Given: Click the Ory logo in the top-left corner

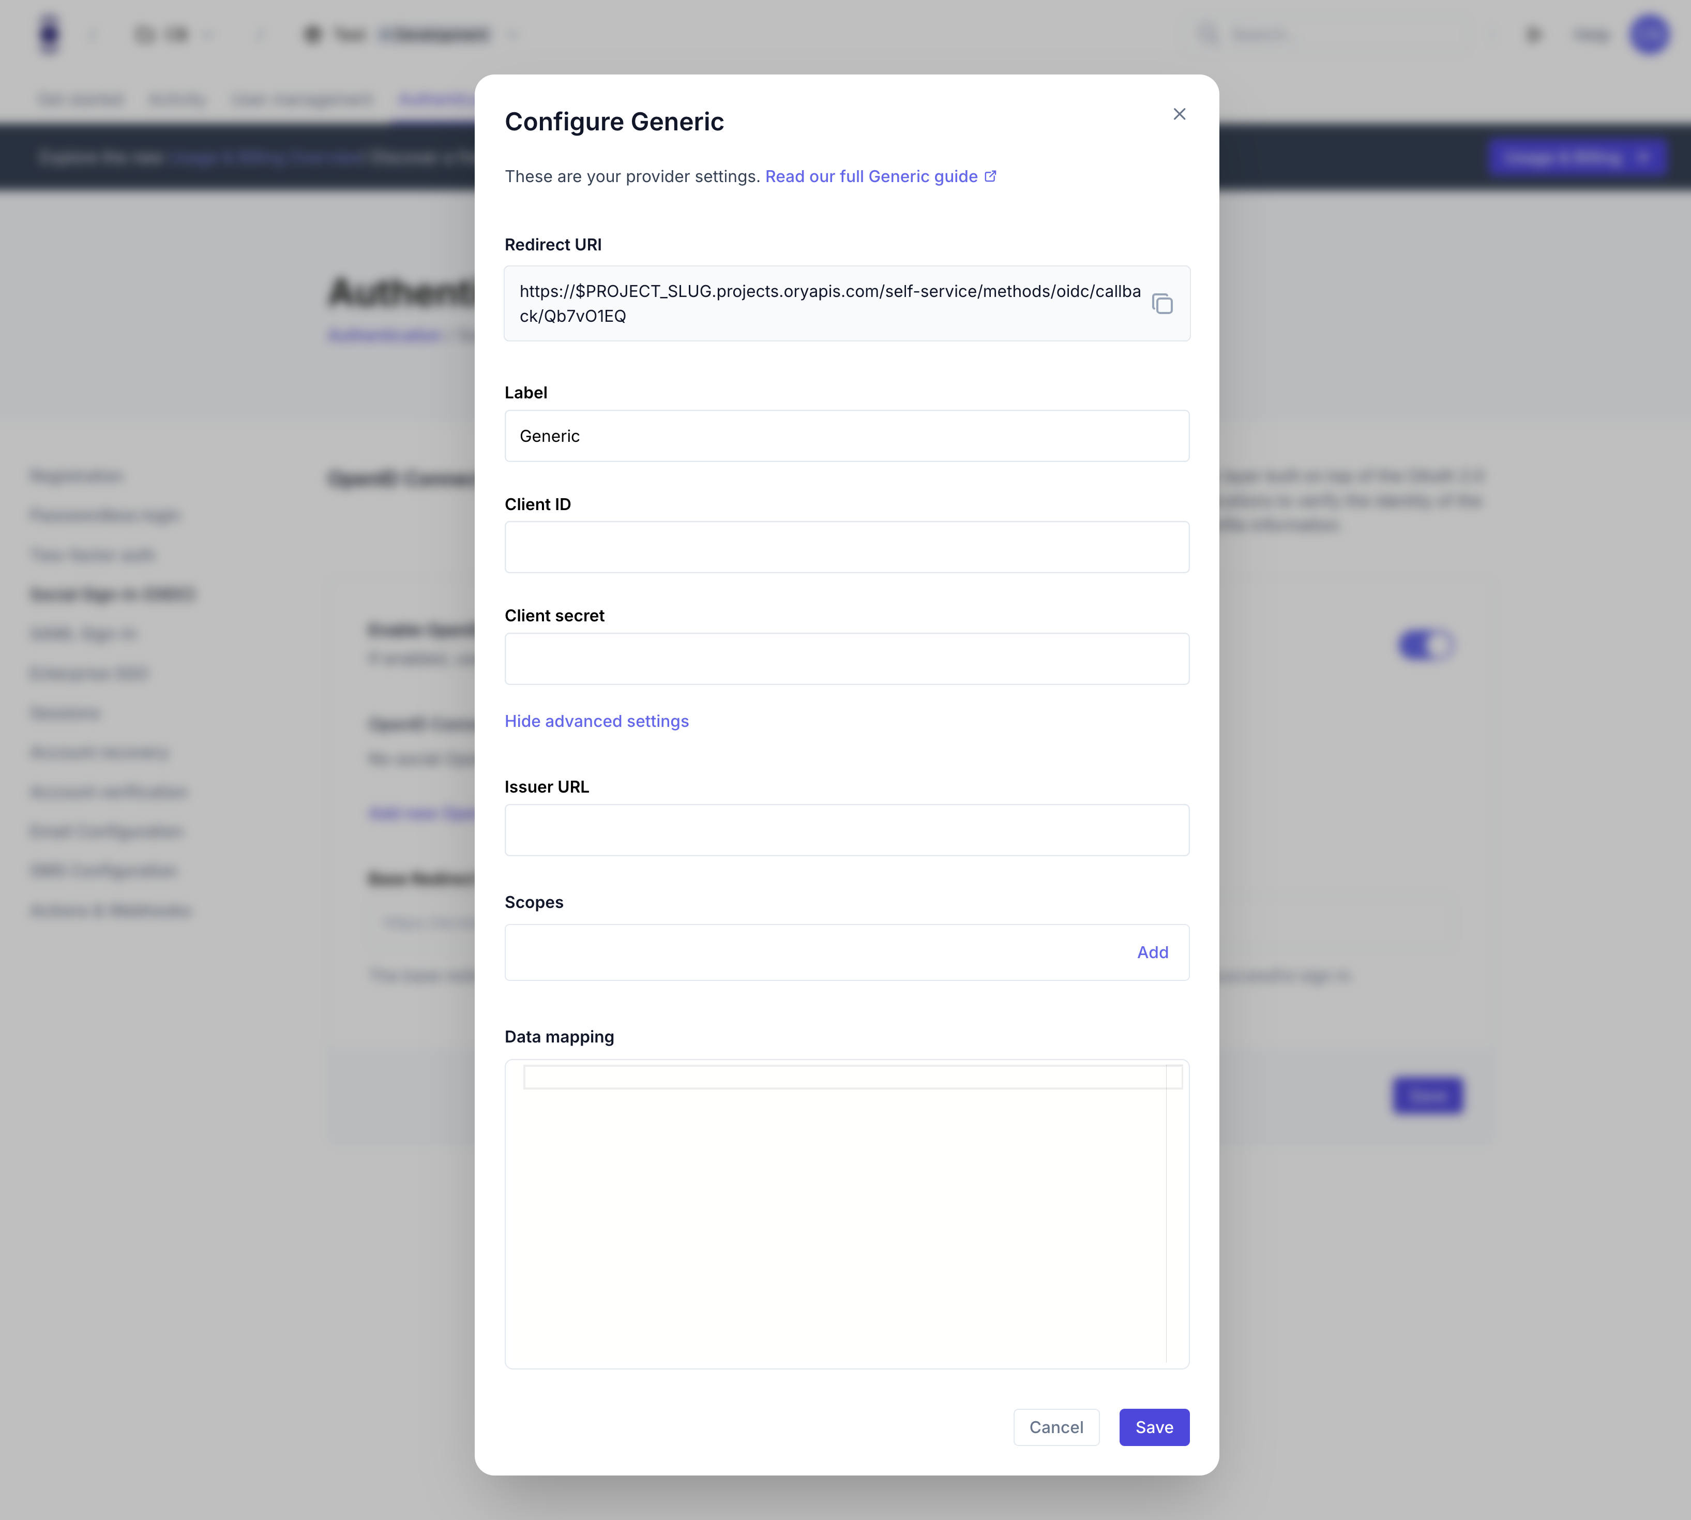Looking at the screenshot, I should click(49, 34).
